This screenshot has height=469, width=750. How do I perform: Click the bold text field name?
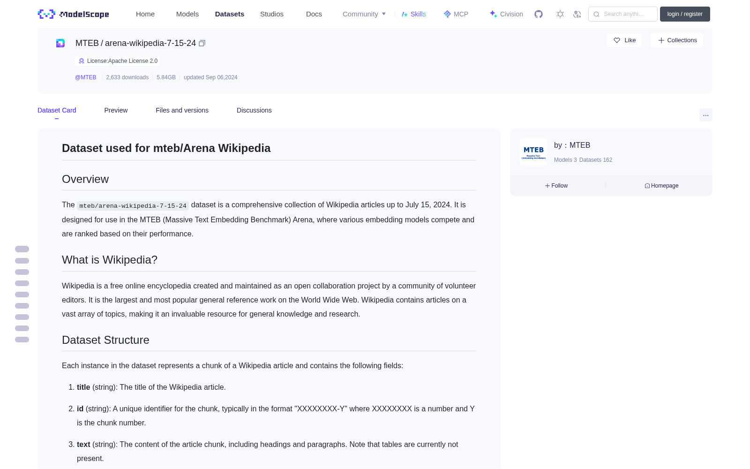tap(83, 445)
